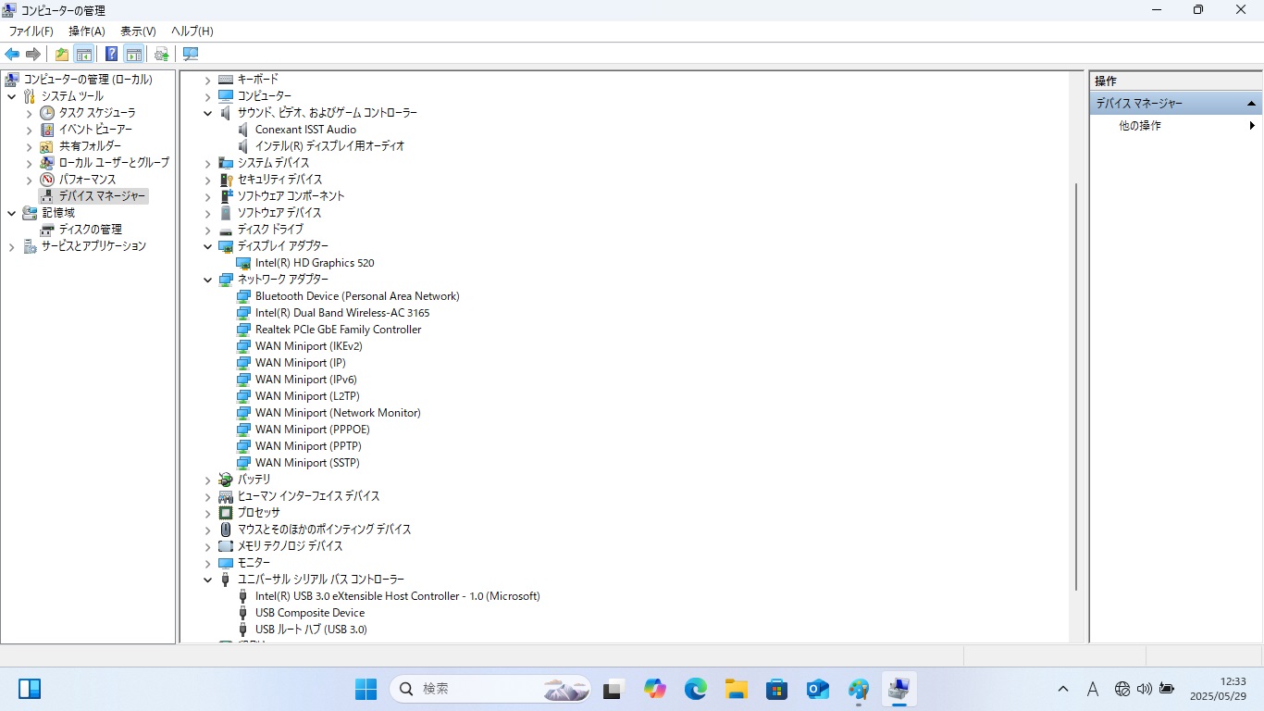Open the 表示(V) menu

point(138,31)
